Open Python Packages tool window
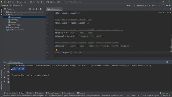The height and width of the screenshot is (97, 172). [52, 93]
